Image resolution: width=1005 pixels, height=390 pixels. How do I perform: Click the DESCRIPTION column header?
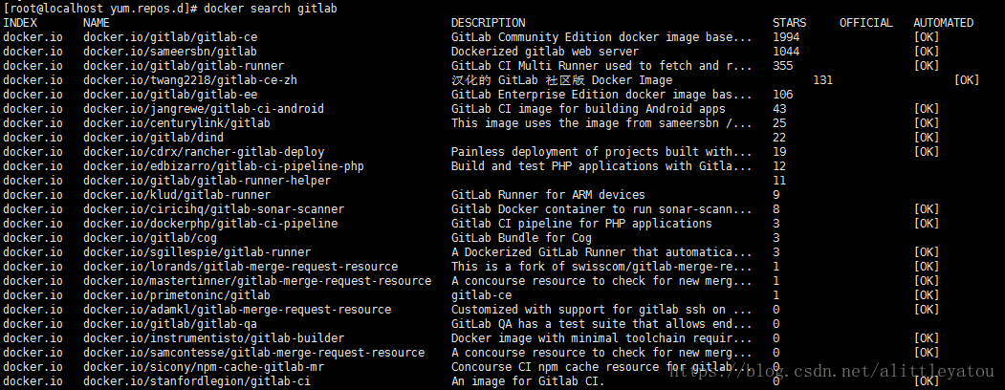point(488,22)
